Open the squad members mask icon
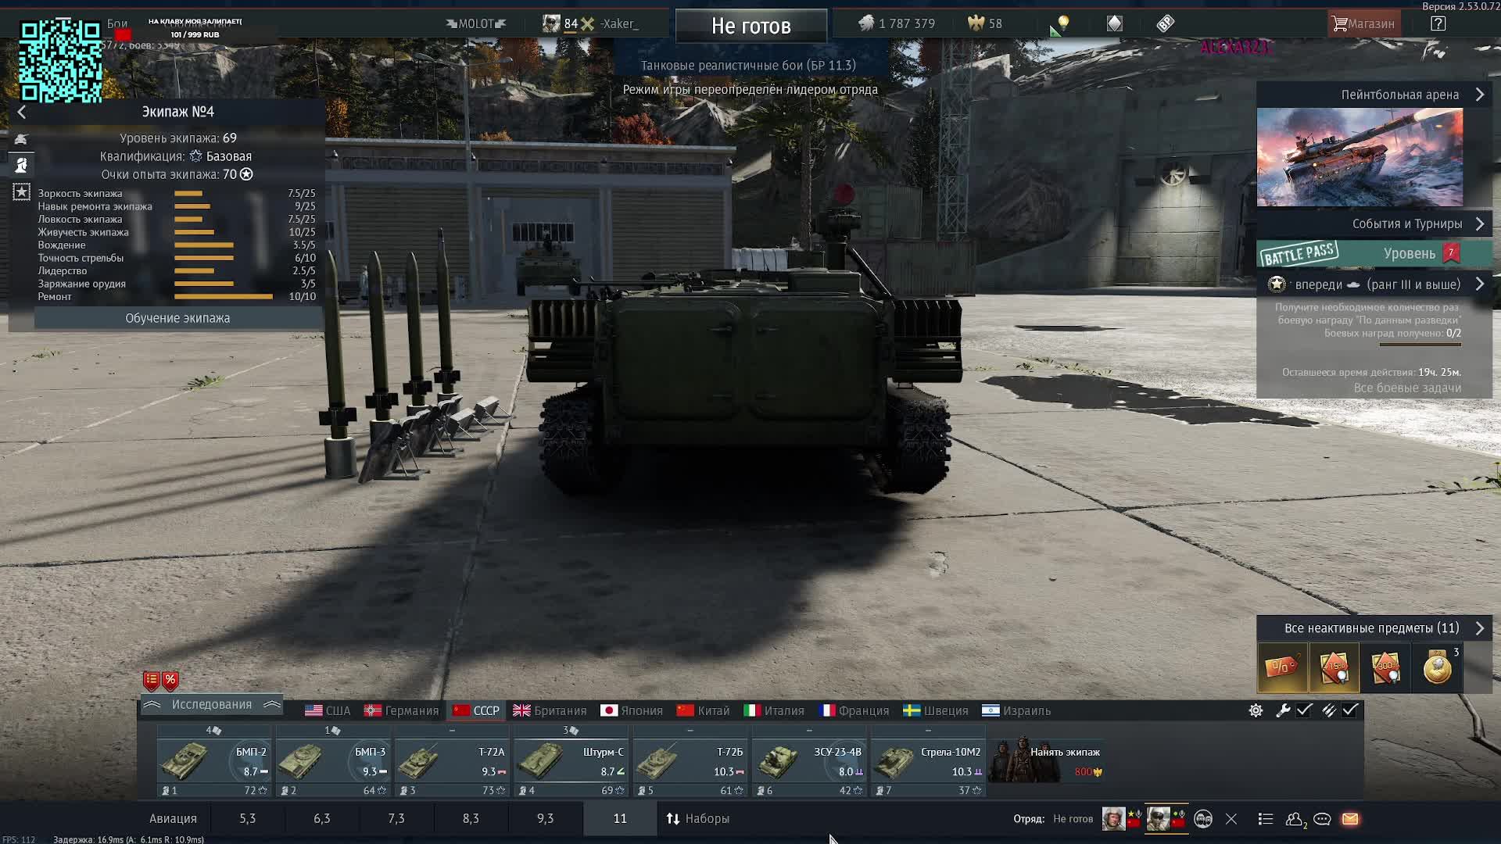 click(1203, 819)
